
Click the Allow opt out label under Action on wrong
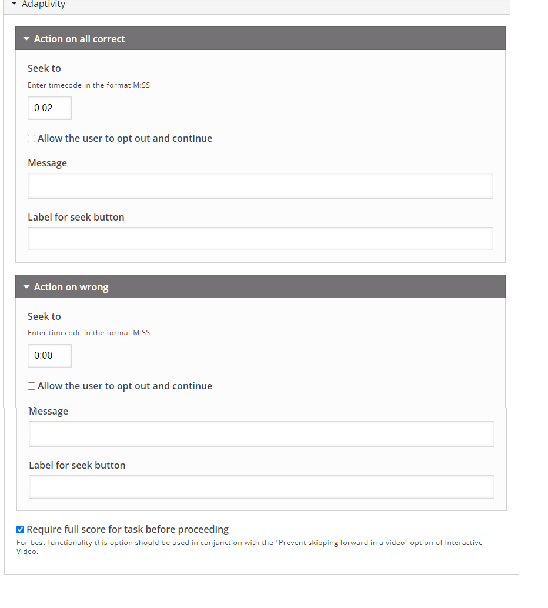(x=125, y=386)
